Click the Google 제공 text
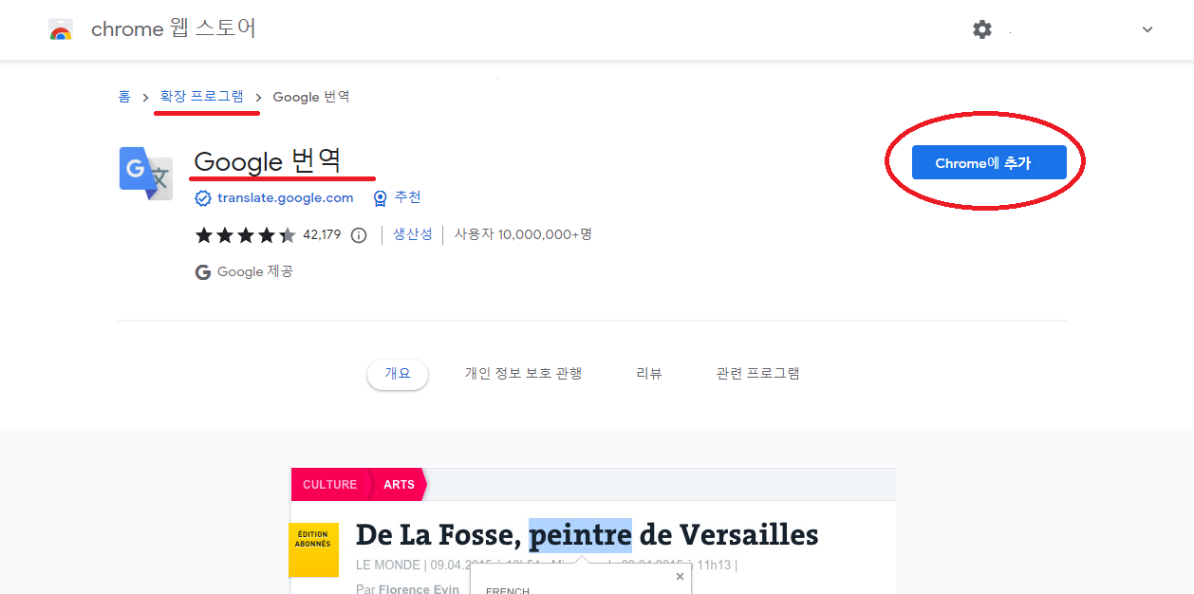Screen dimensions: 1194x594 255,272
